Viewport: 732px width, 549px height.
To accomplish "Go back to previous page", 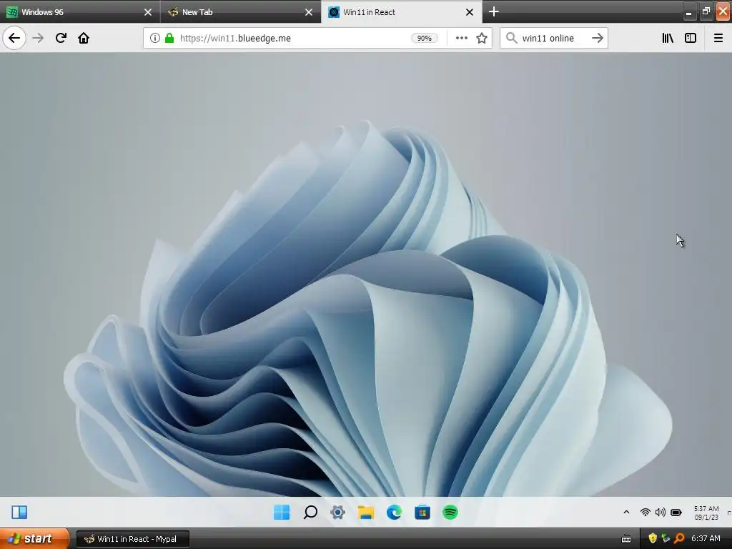I will pyautogui.click(x=14, y=38).
